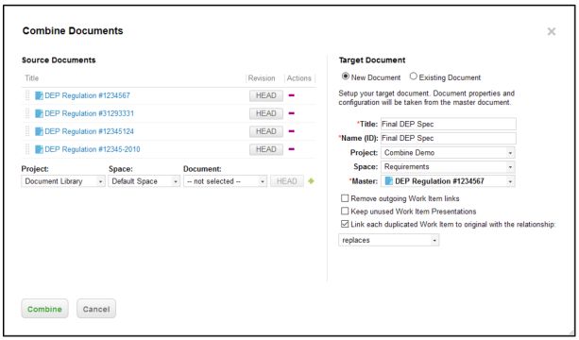Image resolution: width=579 pixels, height=340 pixels.
Task: Remove DEP Regulation #31293331 with minus icon
Action: point(291,113)
